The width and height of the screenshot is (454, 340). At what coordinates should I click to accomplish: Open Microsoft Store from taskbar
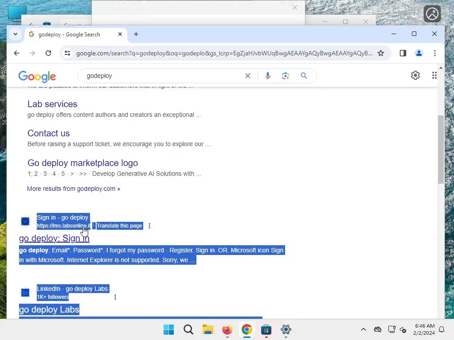click(266, 329)
